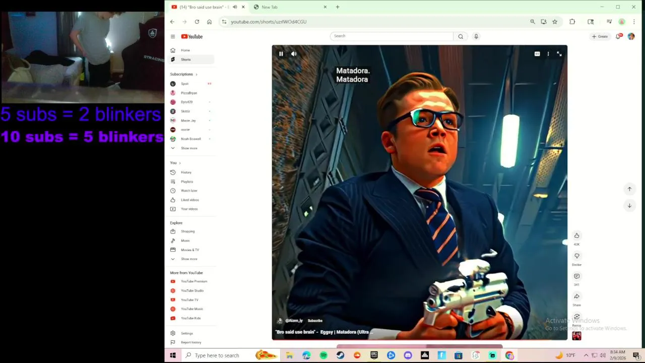Start voice search with microphone icon

point(476,36)
